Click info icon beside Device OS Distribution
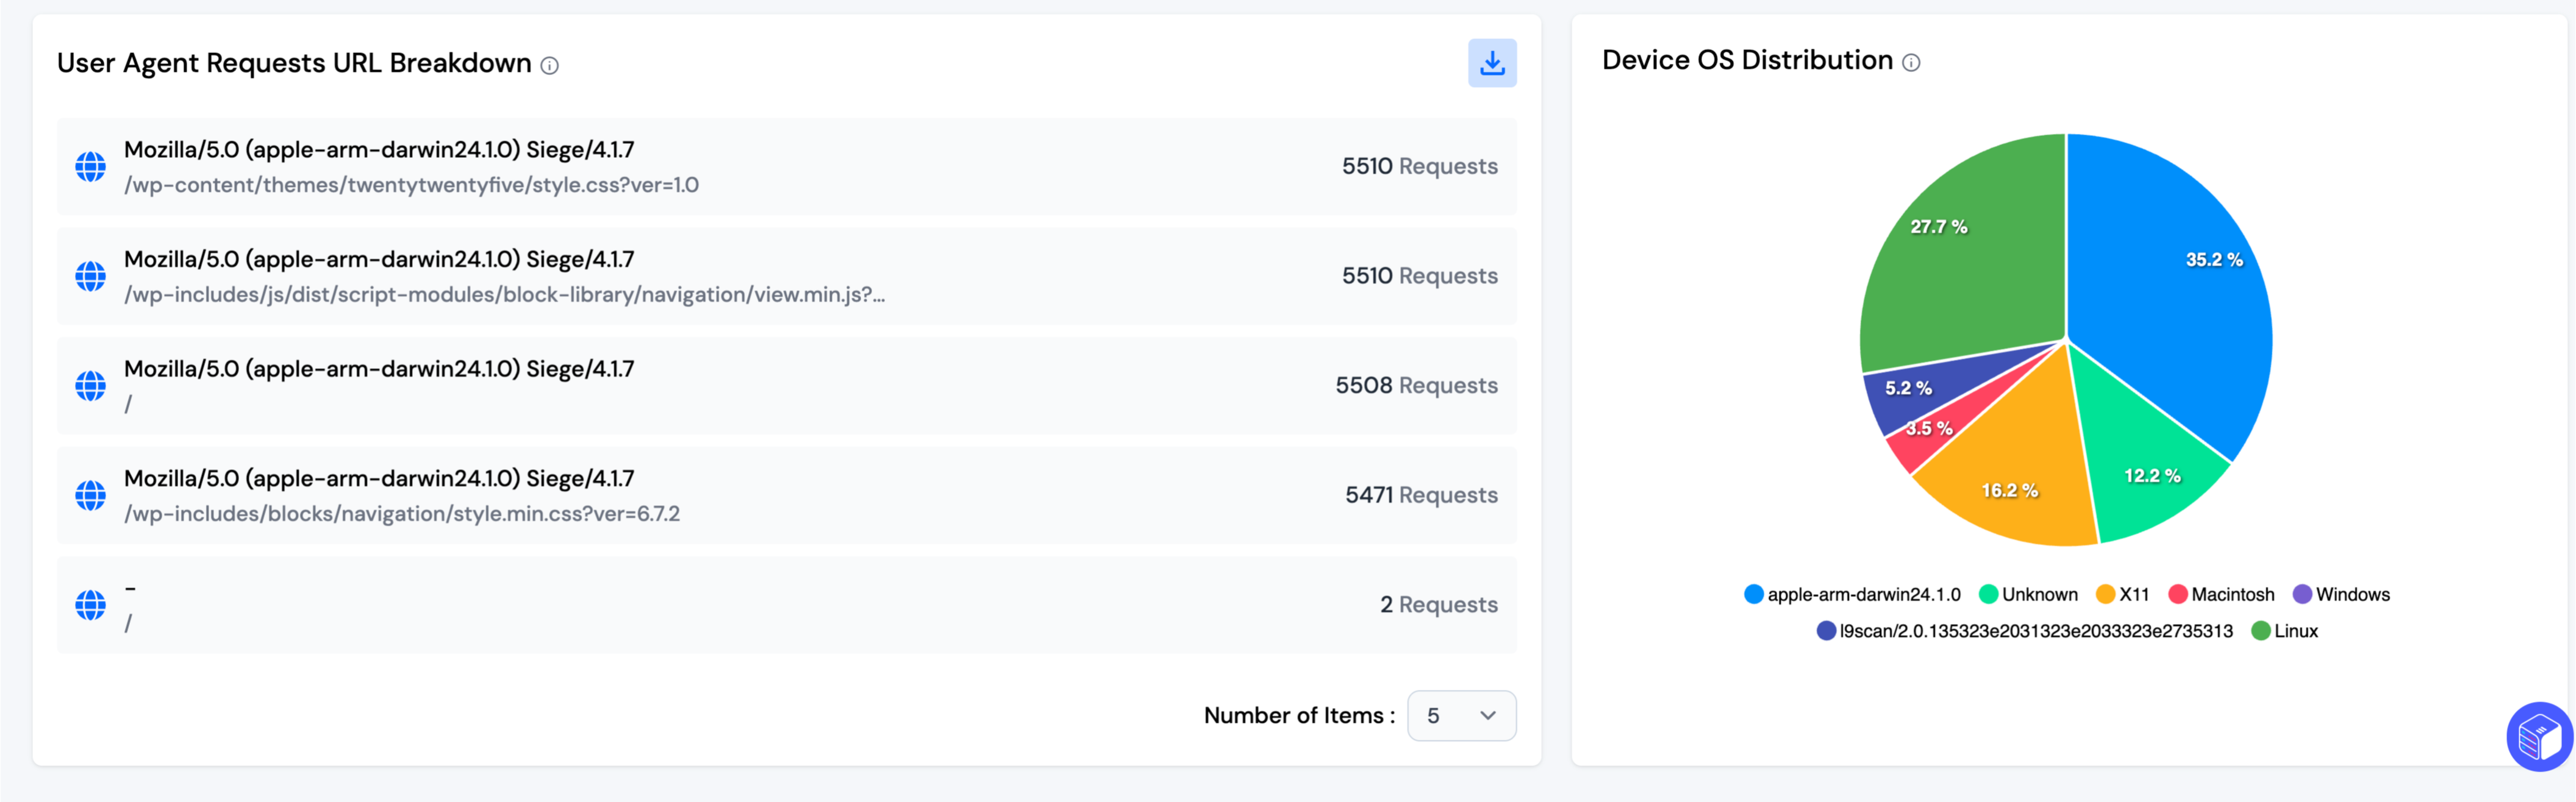 point(1910,63)
